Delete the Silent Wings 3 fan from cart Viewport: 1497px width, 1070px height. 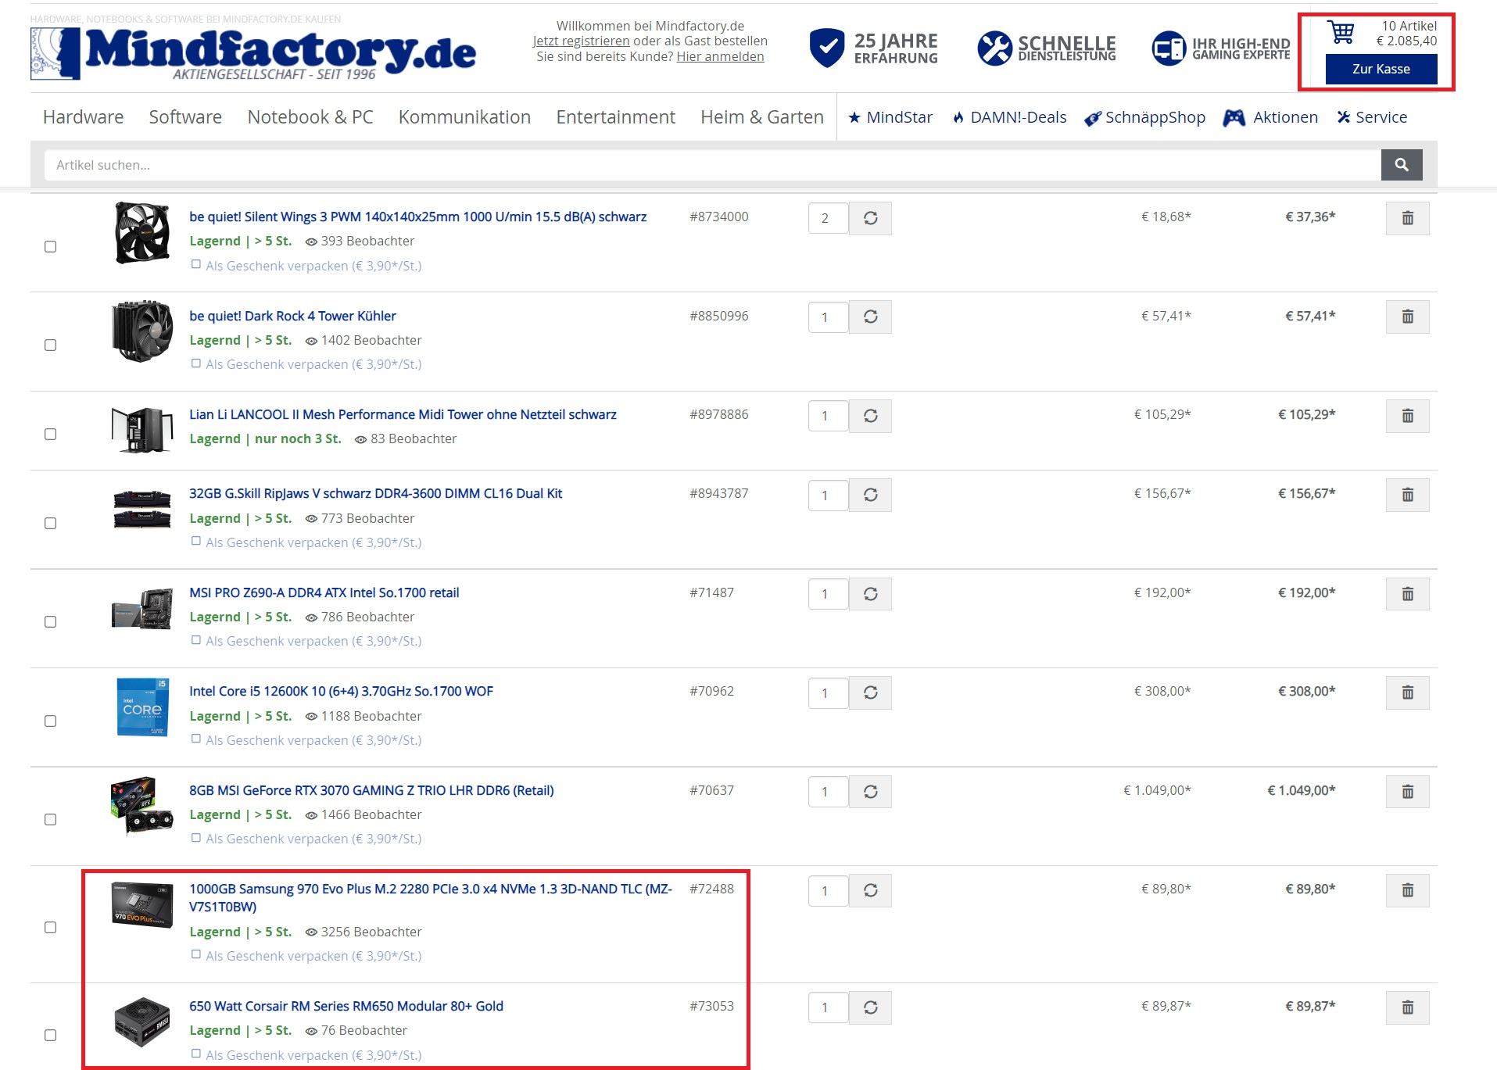pos(1407,218)
